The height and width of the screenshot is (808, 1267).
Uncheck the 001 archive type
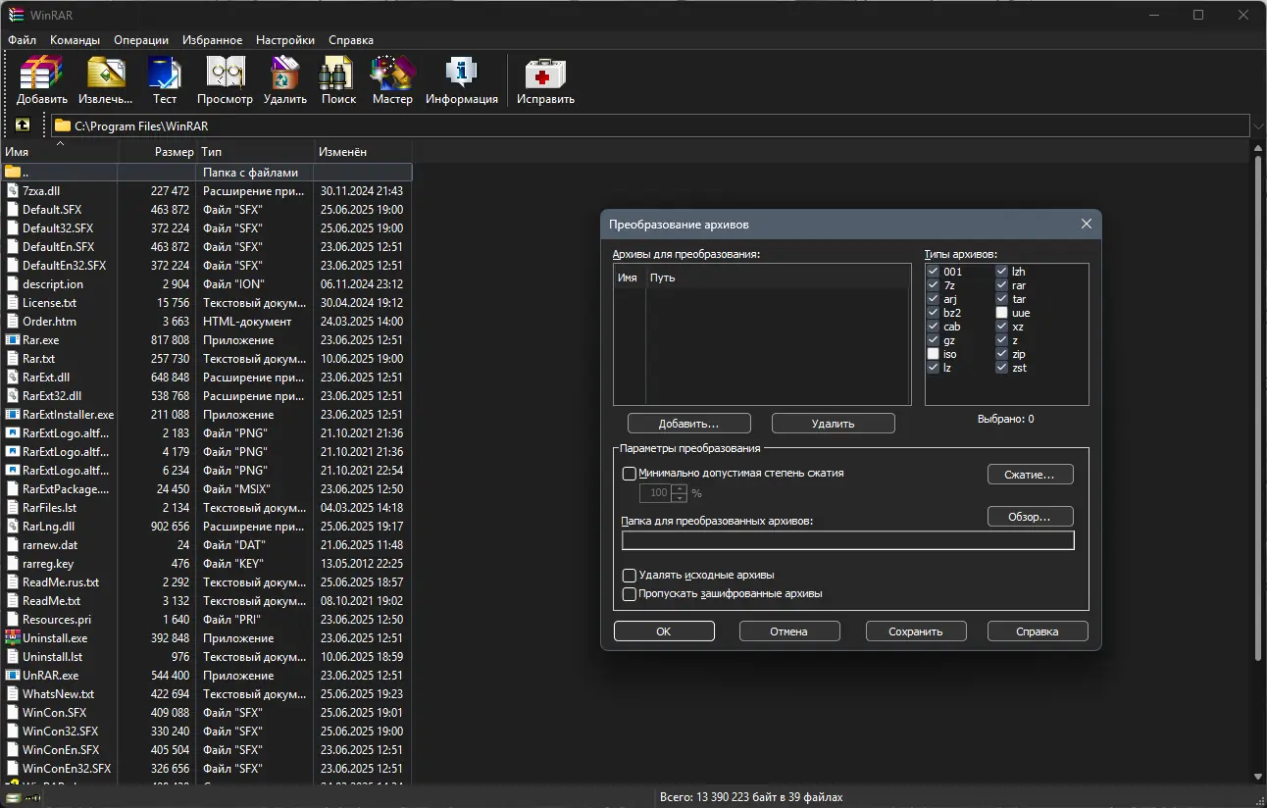[x=934, y=272]
